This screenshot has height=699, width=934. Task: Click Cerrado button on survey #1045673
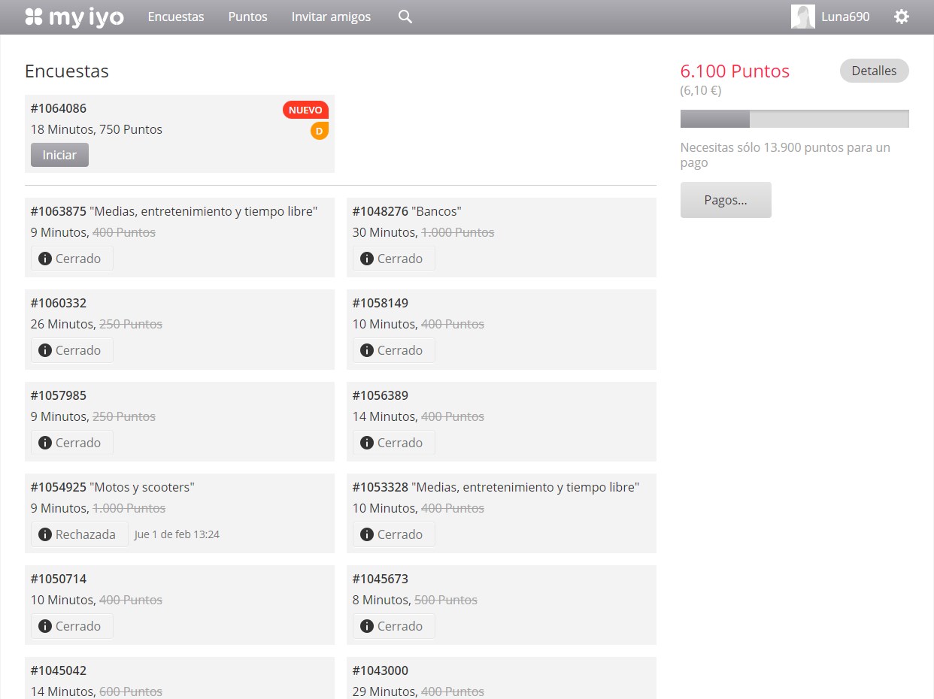coord(394,626)
